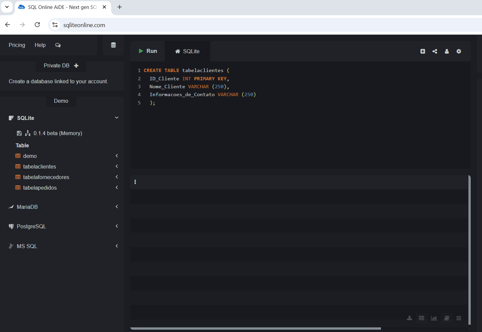Click the Table heading
The image size is (482, 332).
[22, 145]
